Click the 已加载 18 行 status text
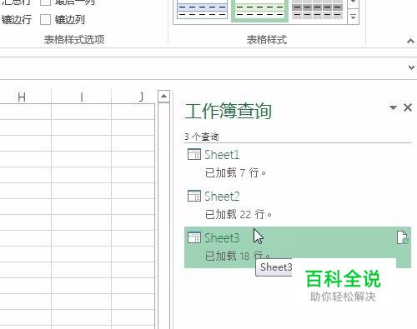Viewport: 417px width, 329px height. 238,256
